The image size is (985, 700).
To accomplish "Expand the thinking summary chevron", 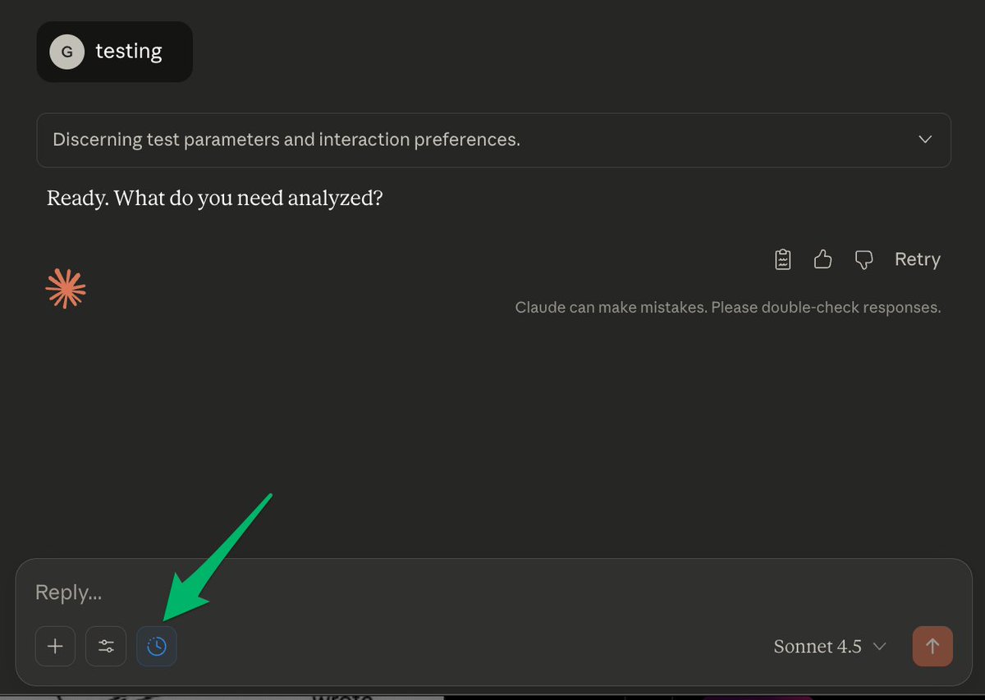I will [x=925, y=140].
